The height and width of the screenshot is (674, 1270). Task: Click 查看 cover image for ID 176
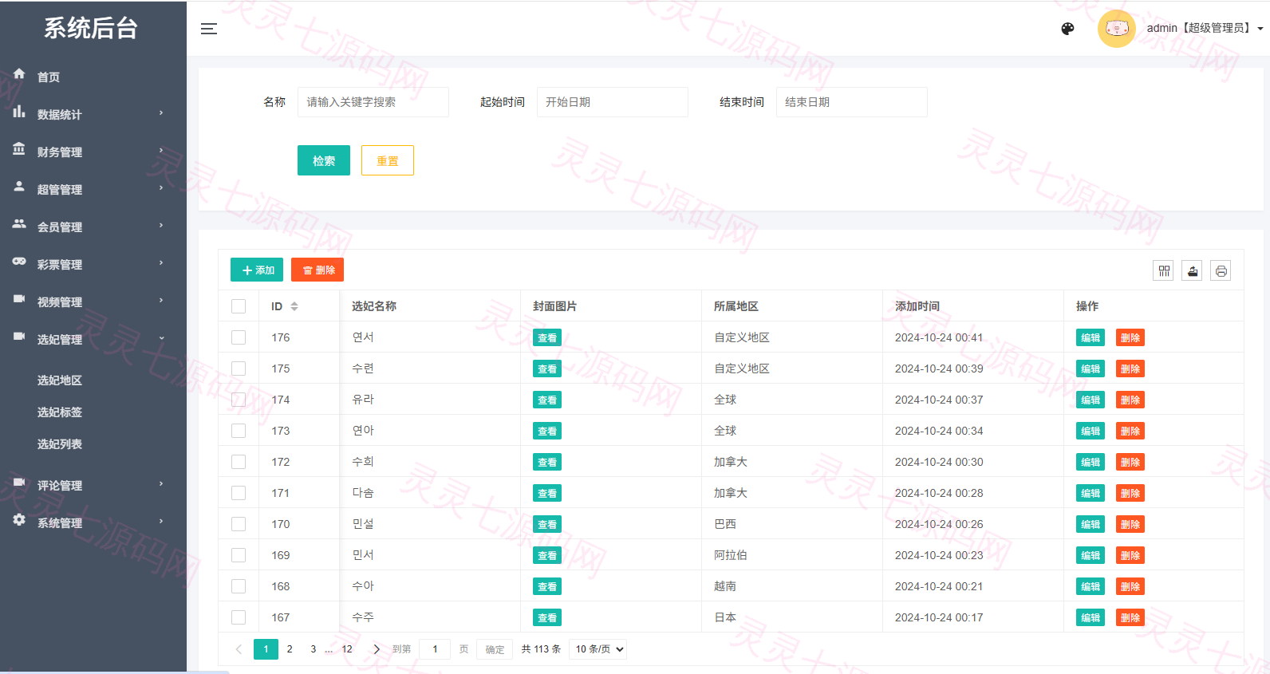tap(547, 337)
